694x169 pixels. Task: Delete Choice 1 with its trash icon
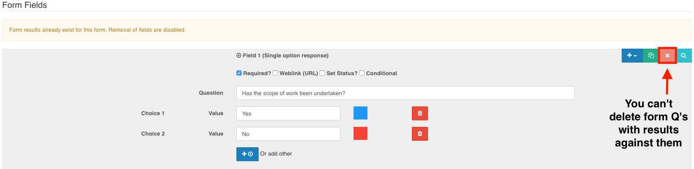[420, 113]
